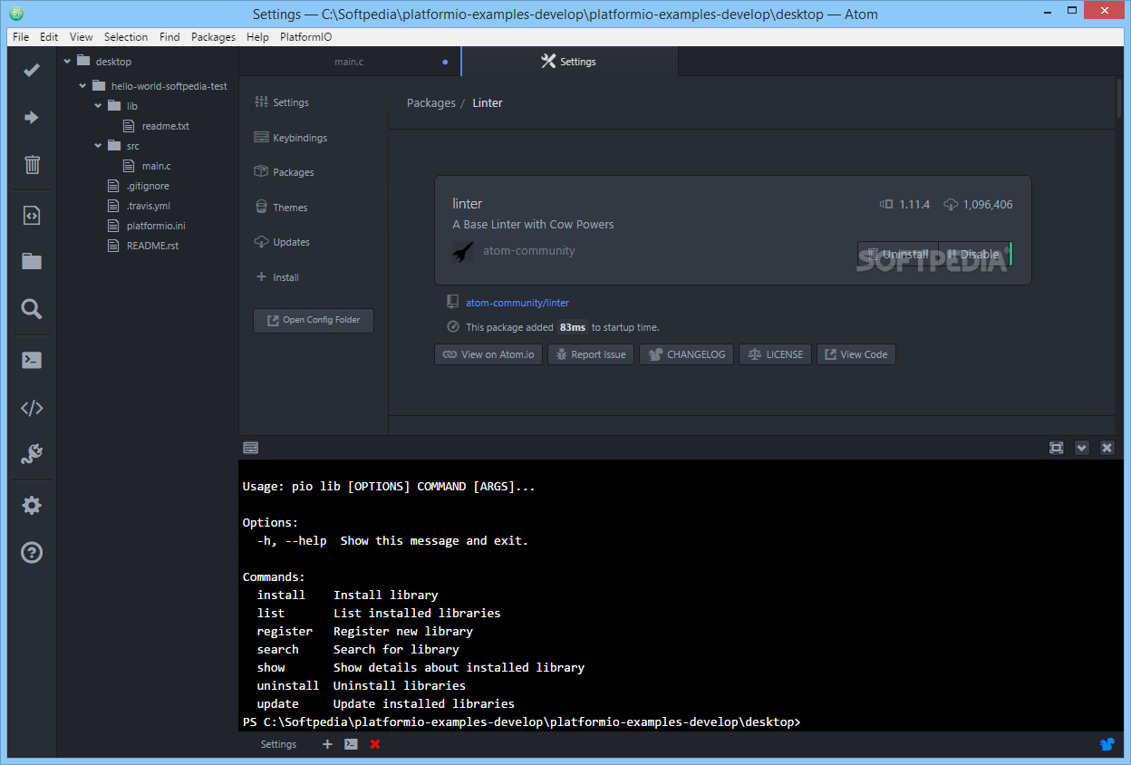This screenshot has height=765, width=1131.
Task: Click the wrench tools icon in sidebar
Action: [x=32, y=454]
